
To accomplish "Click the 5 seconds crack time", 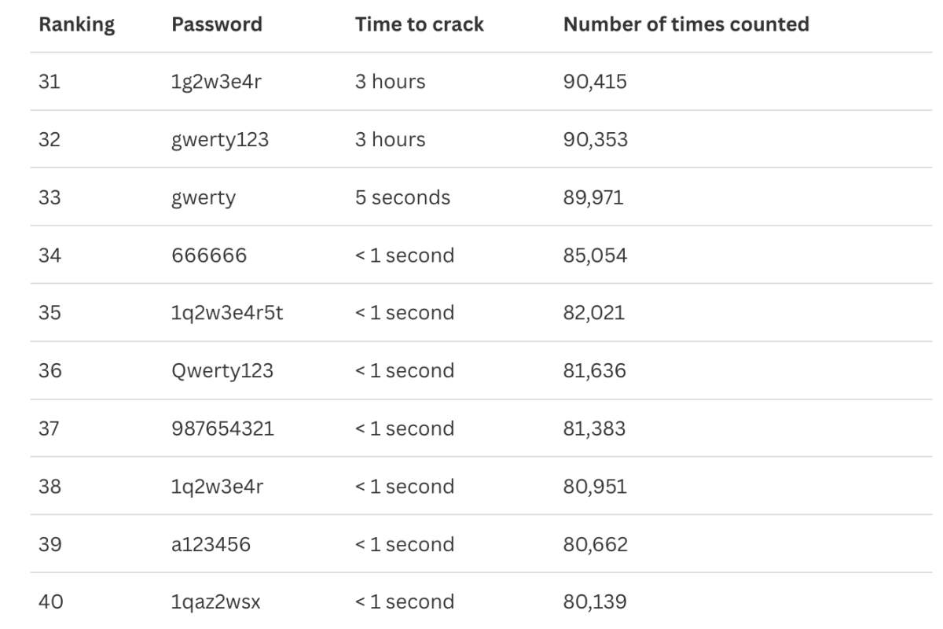I will coord(402,197).
